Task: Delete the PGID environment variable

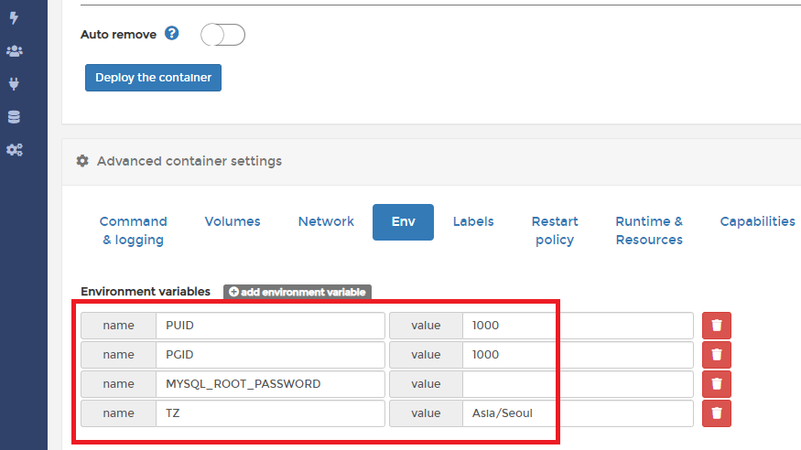Action: click(716, 355)
